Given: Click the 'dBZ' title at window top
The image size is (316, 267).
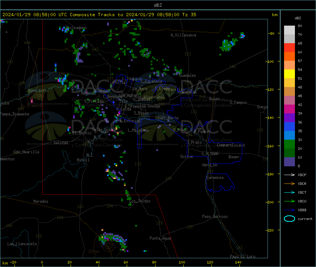Looking at the screenshot, I should [x=158, y=5].
